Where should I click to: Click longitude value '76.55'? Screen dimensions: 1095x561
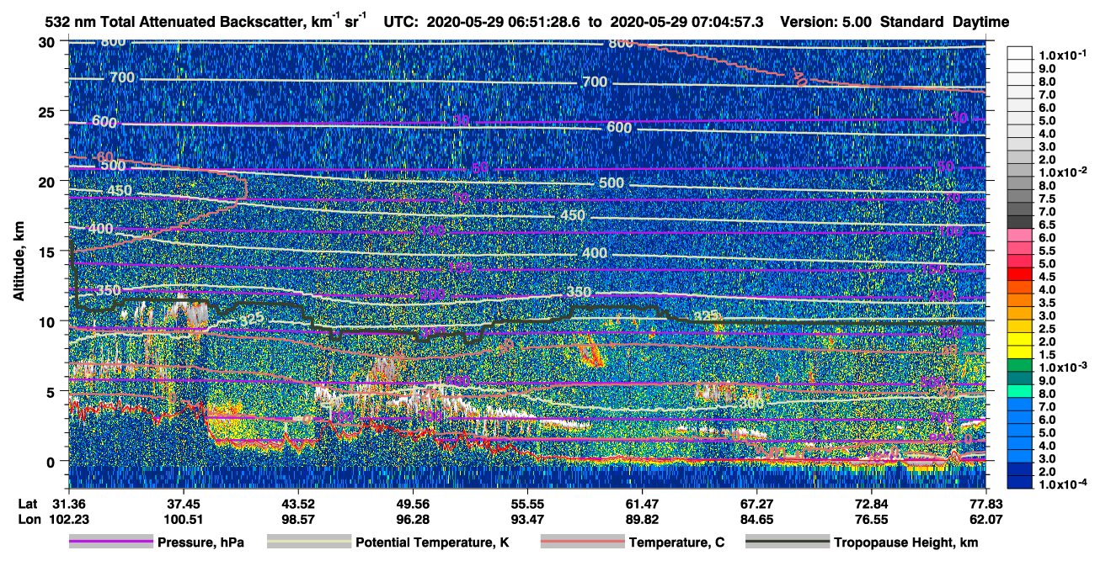[x=872, y=518]
